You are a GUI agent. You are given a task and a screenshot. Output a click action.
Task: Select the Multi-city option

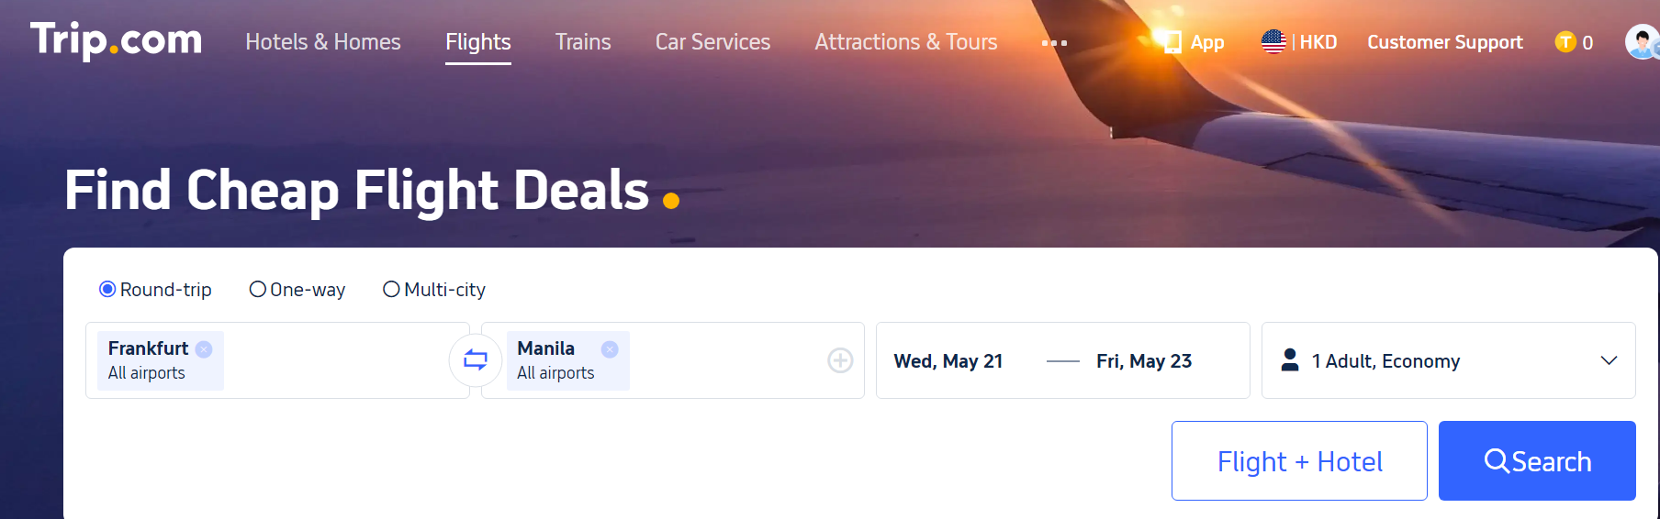point(392,290)
